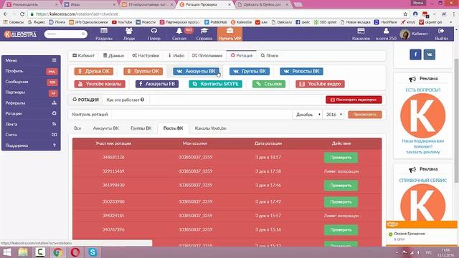
Task: Click Как это работает help link
Action: coord(126,100)
